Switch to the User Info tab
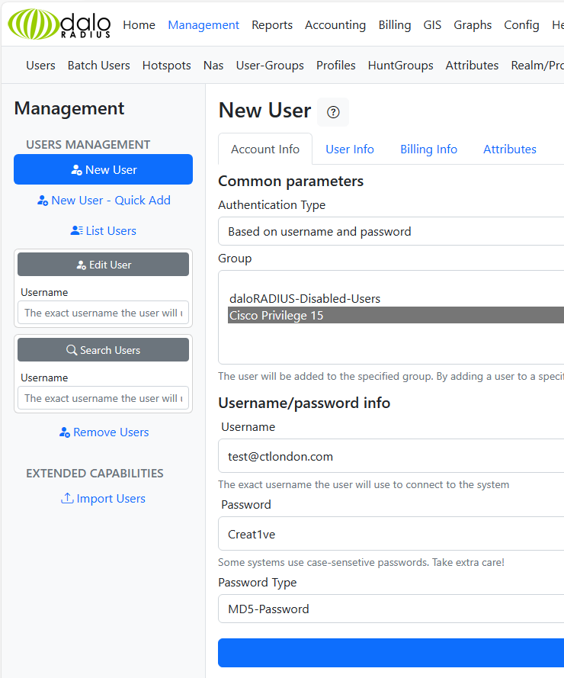Image resolution: width=564 pixels, height=678 pixels. click(x=349, y=149)
